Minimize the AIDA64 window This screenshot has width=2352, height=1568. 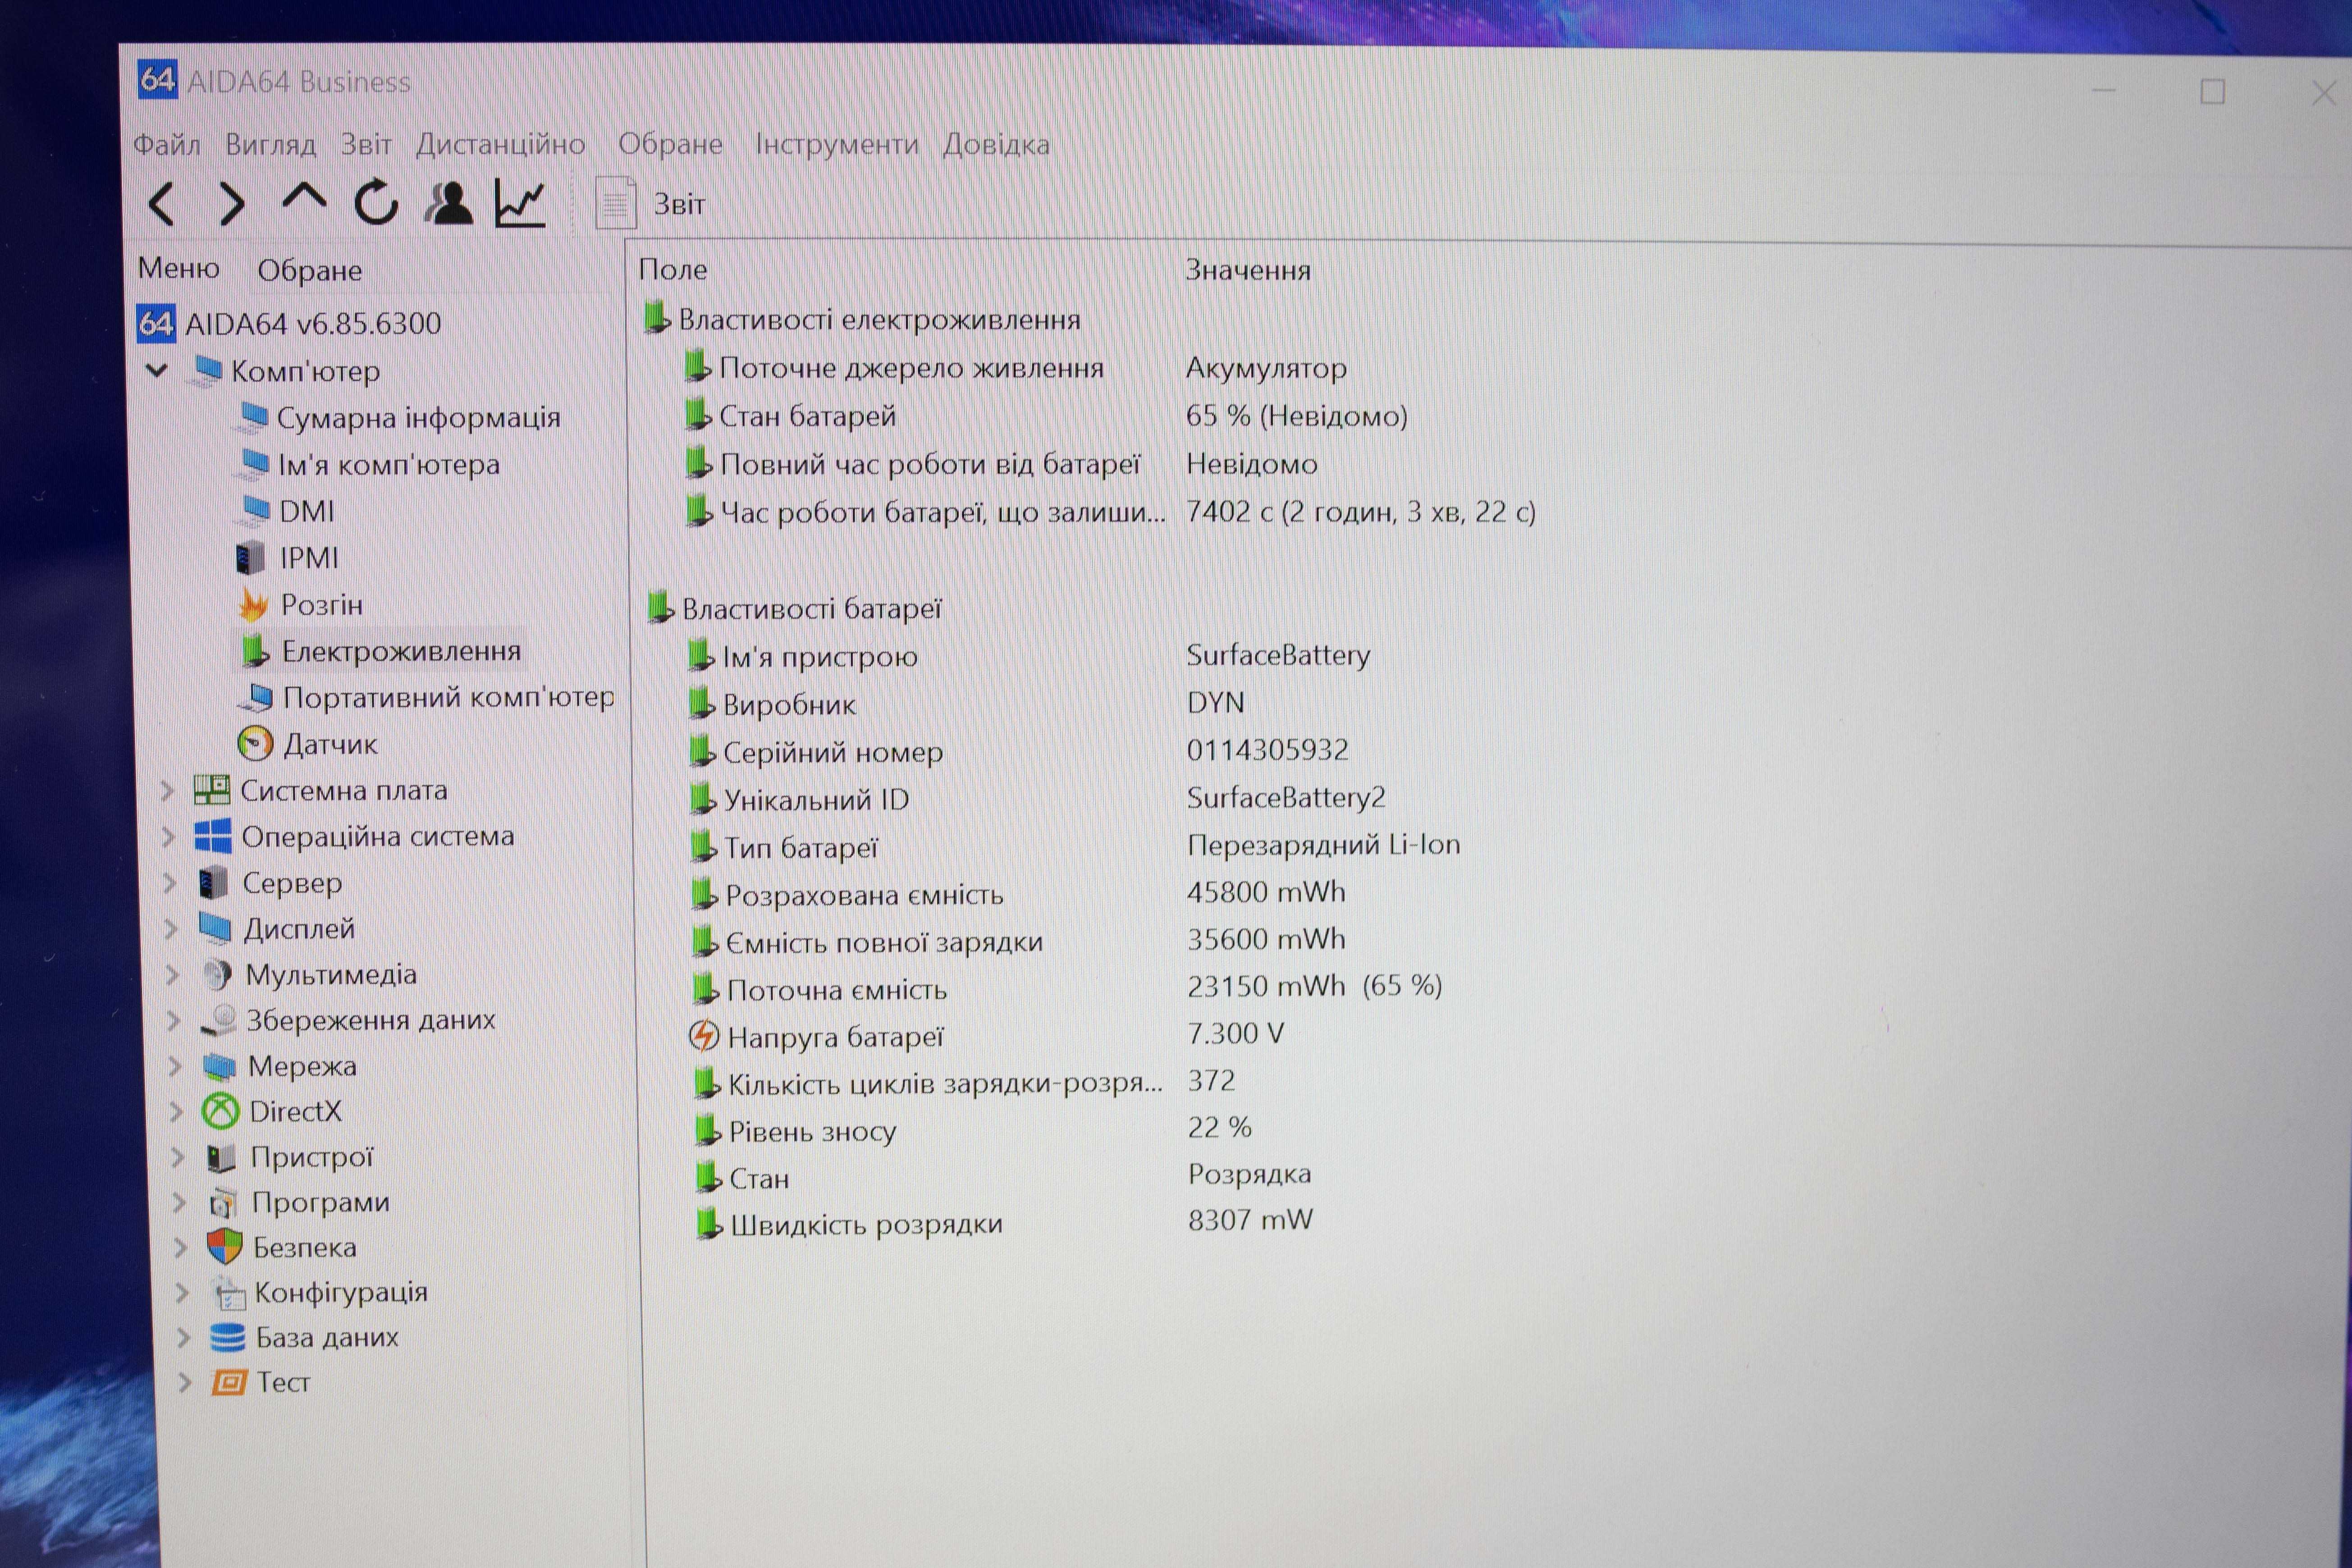[x=2103, y=91]
